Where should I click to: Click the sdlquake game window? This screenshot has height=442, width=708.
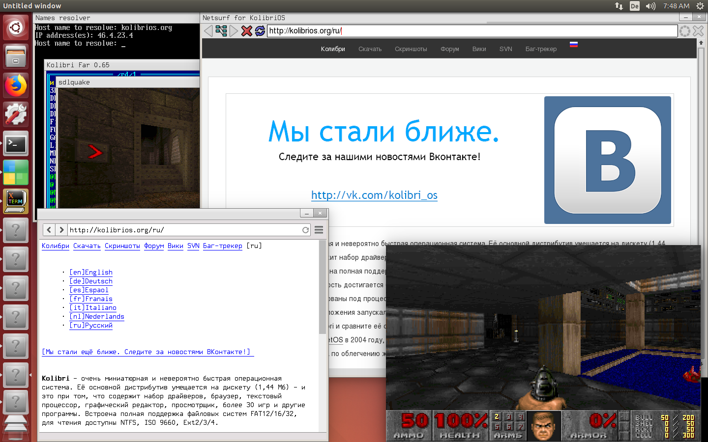point(128,147)
